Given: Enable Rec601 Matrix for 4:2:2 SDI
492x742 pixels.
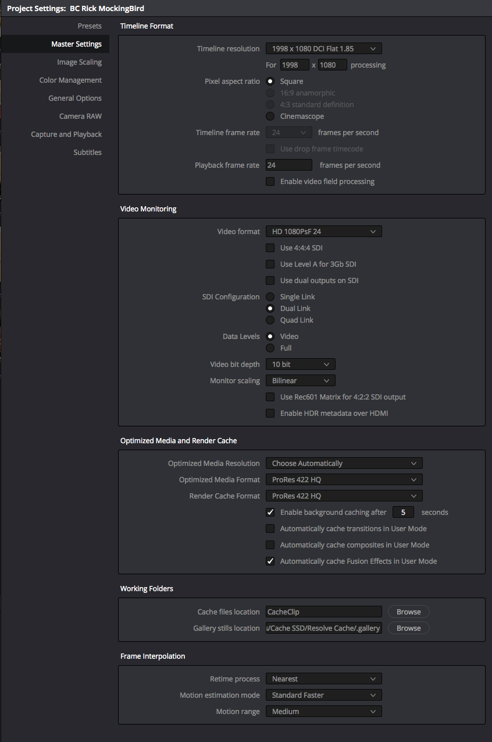Looking at the screenshot, I should (270, 397).
